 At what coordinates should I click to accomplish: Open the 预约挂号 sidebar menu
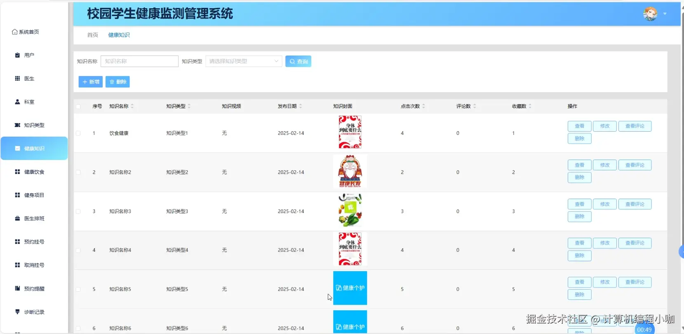(34, 241)
